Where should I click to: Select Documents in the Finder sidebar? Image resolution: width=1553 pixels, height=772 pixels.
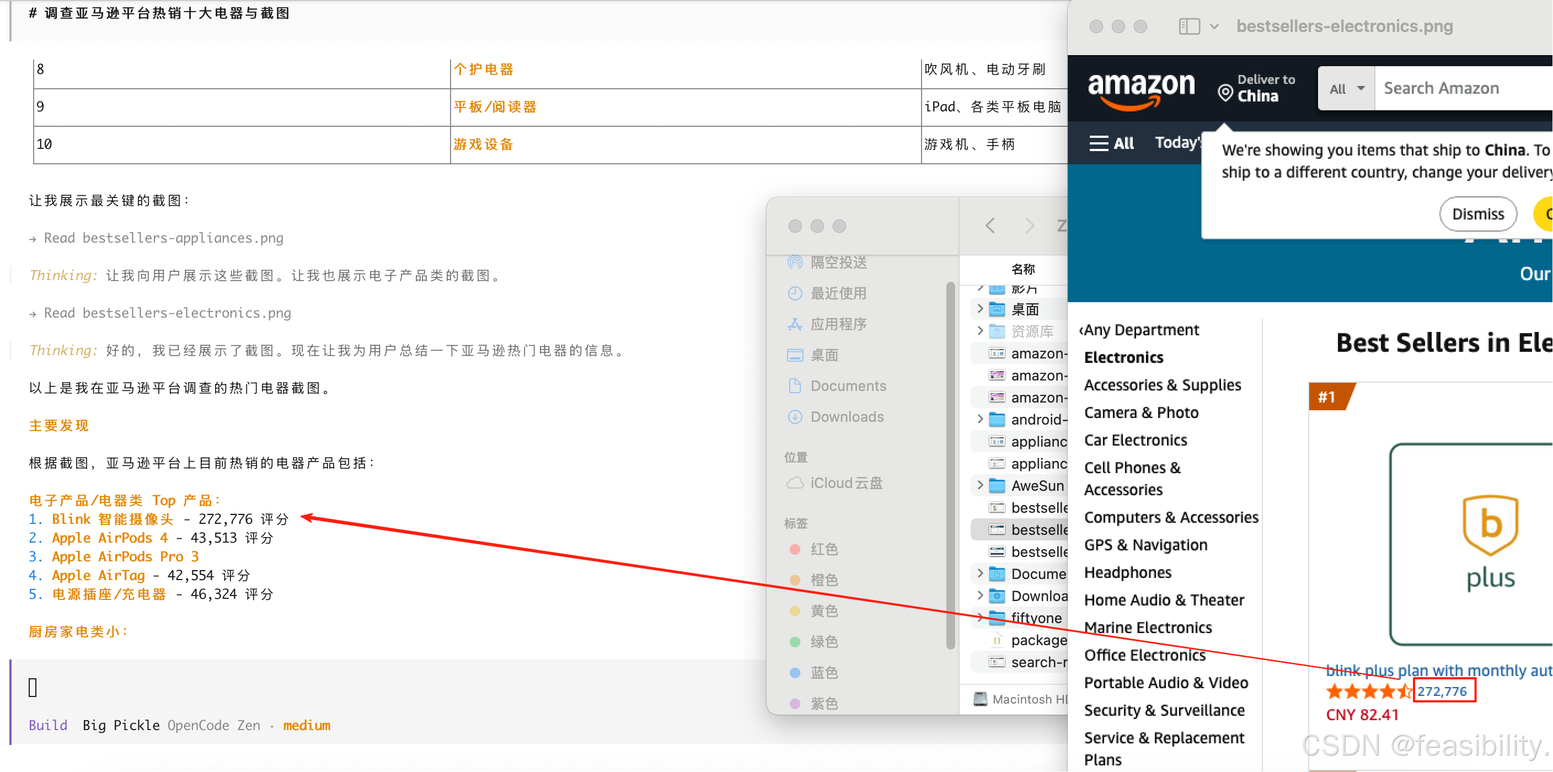(x=848, y=385)
